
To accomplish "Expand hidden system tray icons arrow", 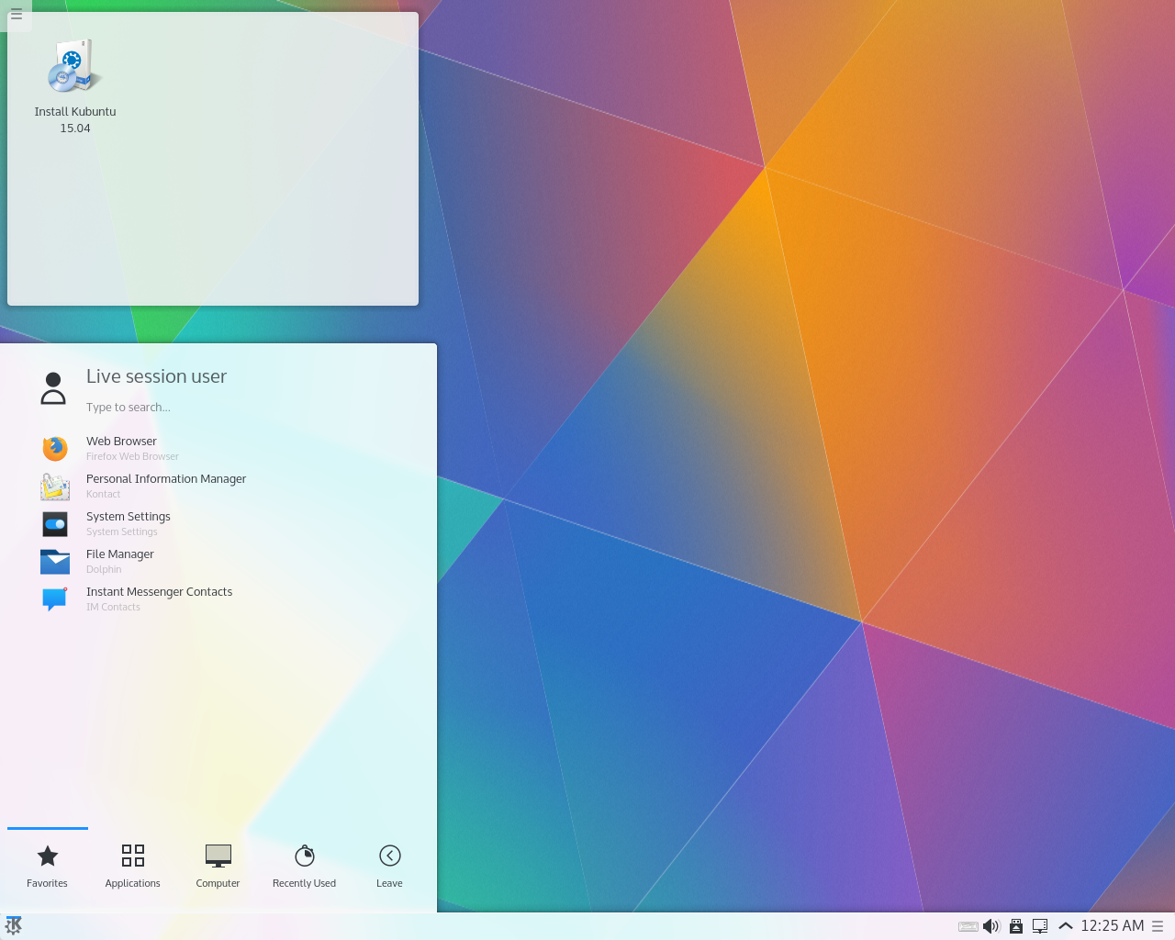I will [1066, 926].
